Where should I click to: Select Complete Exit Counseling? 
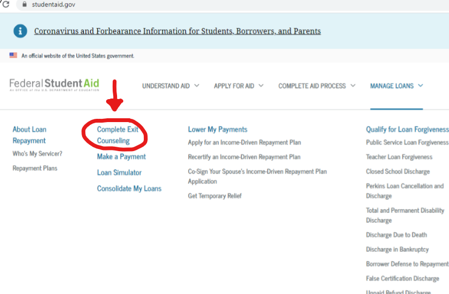pos(118,135)
